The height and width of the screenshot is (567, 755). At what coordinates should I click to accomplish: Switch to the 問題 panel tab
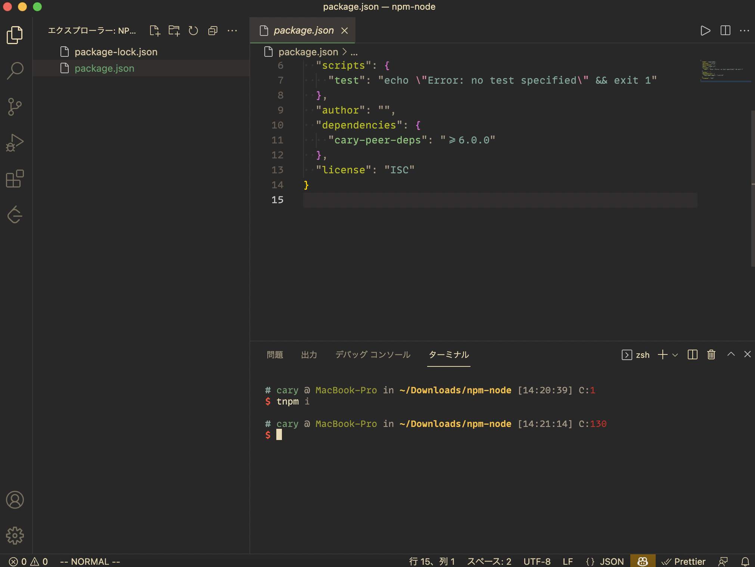[x=275, y=354]
